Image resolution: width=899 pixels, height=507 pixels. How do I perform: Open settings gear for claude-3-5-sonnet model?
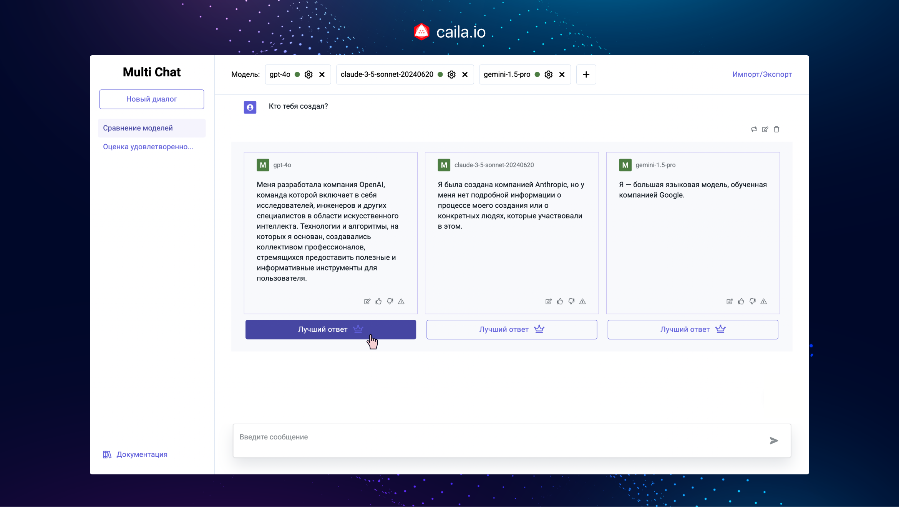[x=451, y=74]
